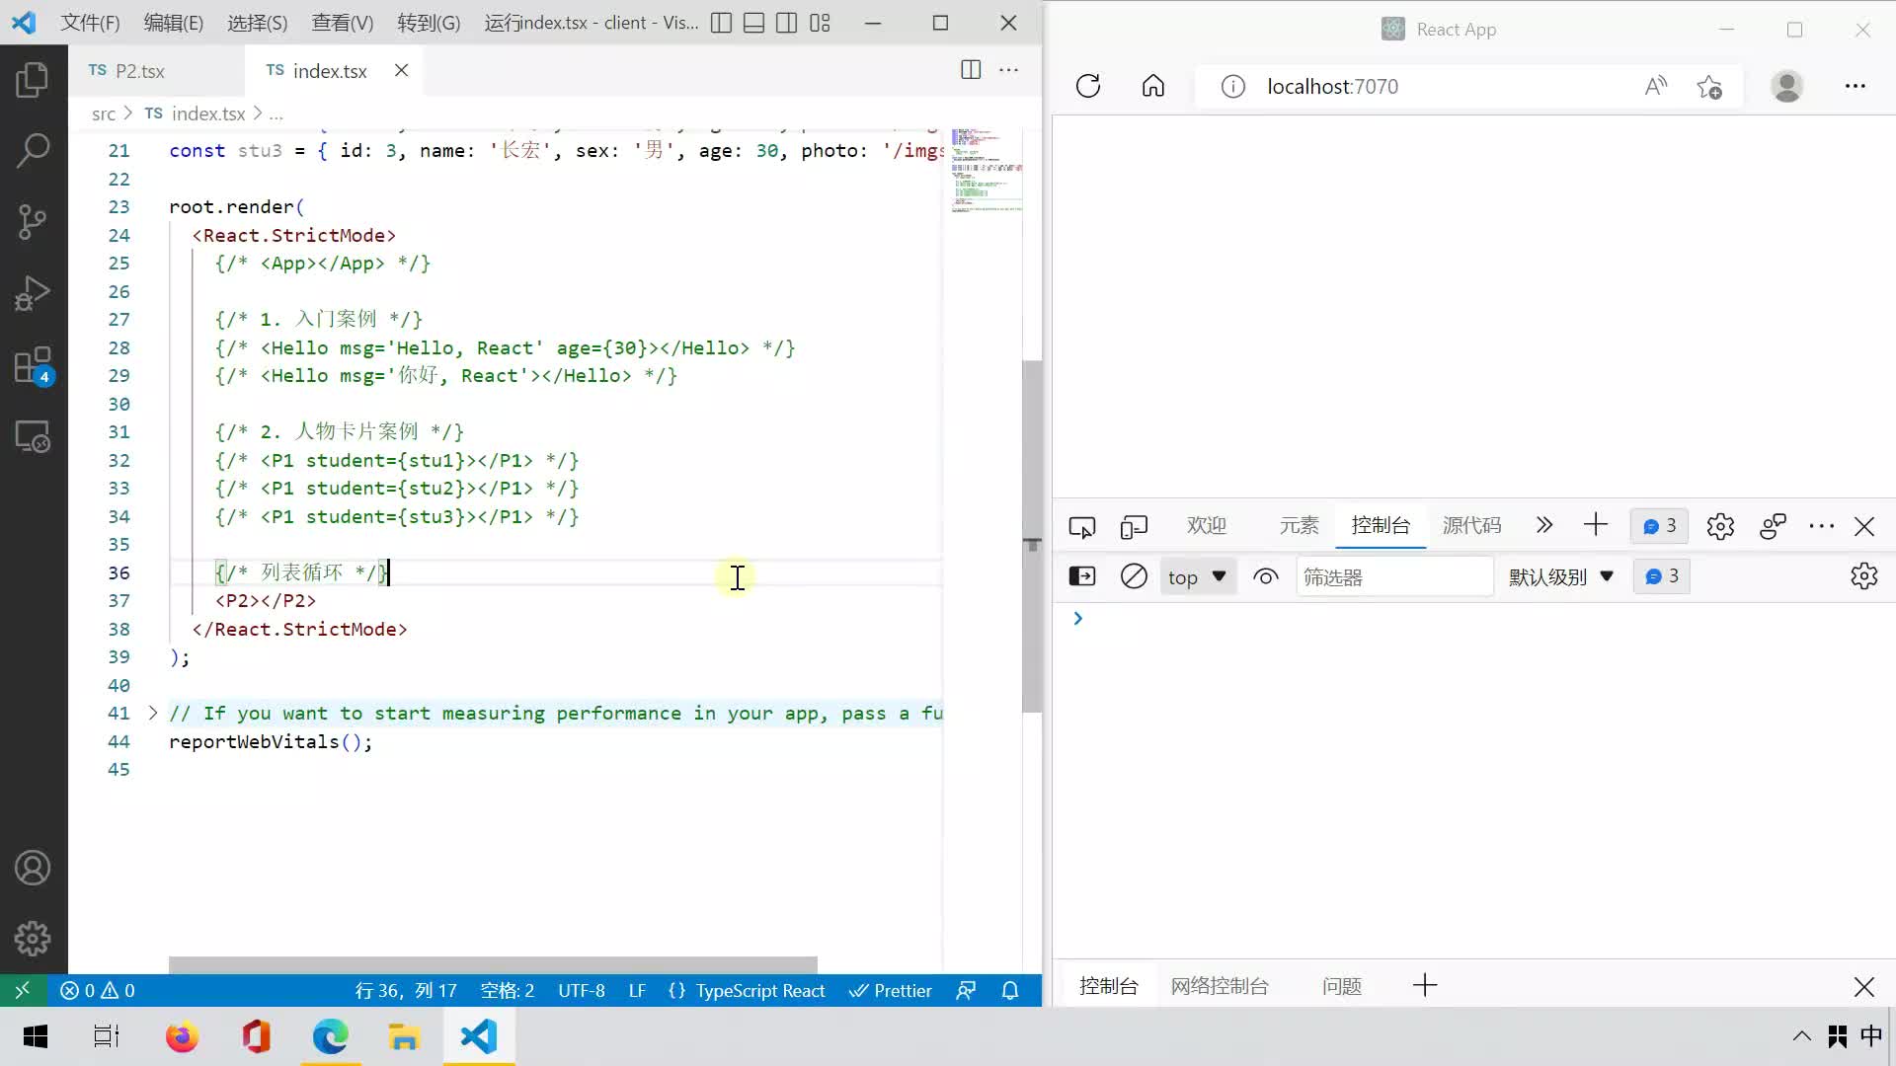1896x1066 pixels.
Task: Open the 转到(G) menu
Action: (429, 23)
